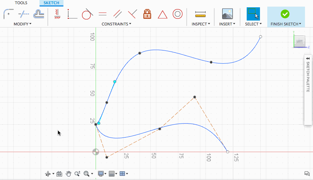313x180 pixels.
Task: Open Display Settings monitor icon
Action: pyautogui.click(x=101, y=174)
